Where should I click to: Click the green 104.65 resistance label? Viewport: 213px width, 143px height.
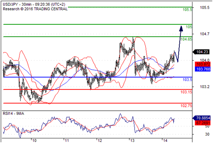pyautogui.click(x=186, y=39)
